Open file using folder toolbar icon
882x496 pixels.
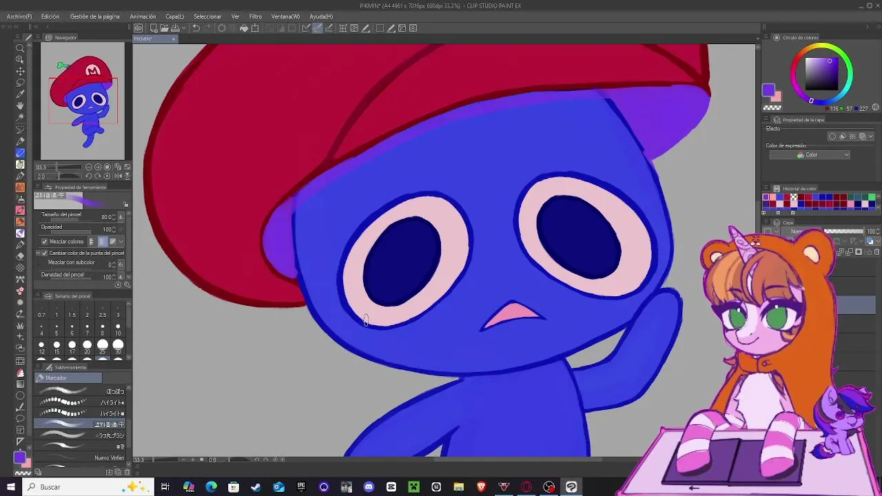165,28
